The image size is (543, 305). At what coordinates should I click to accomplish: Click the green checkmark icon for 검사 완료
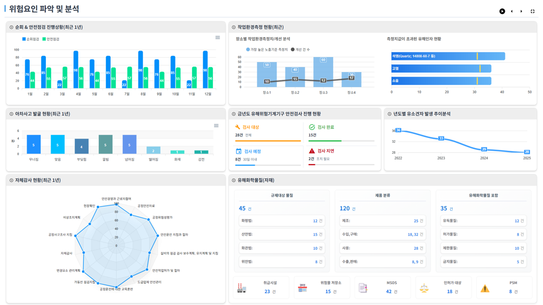pos(312,127)
